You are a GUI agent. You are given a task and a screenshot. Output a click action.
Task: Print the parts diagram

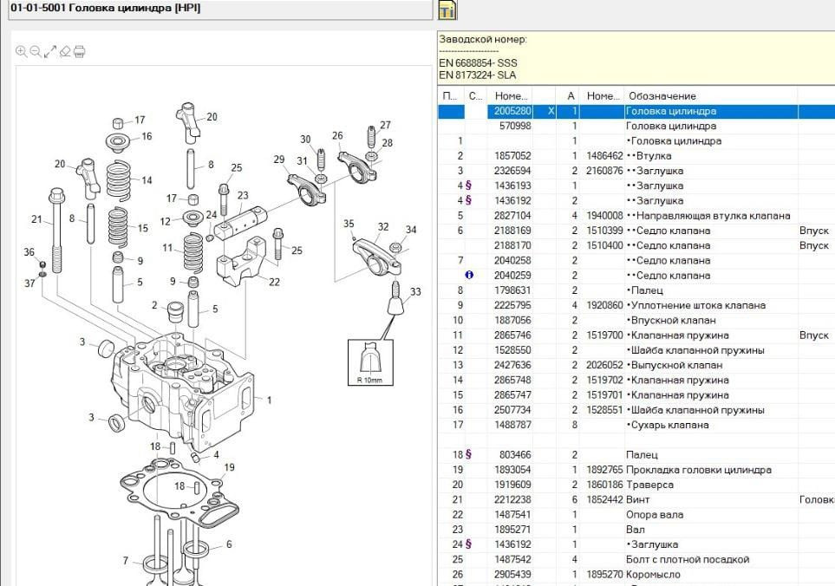coord(80,52)
